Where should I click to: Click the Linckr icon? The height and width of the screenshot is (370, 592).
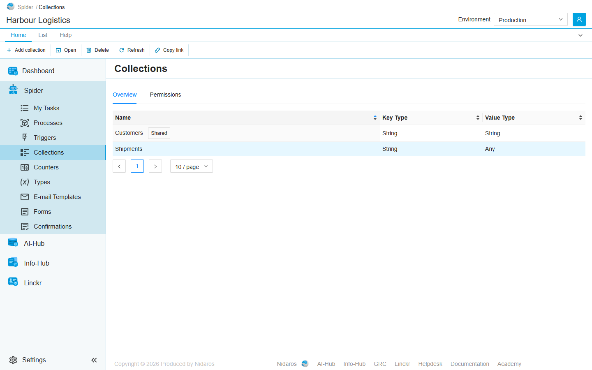click(13, 282)
